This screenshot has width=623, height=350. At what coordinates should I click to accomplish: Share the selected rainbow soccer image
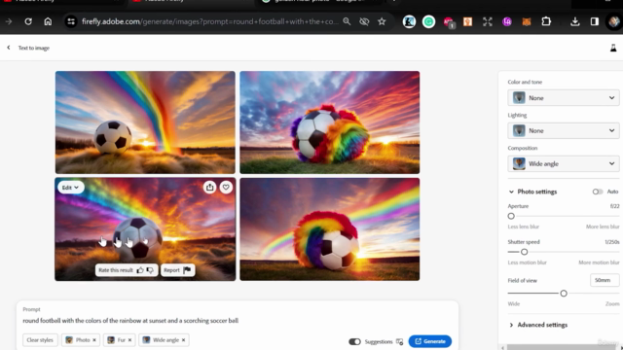coord(210,187)
